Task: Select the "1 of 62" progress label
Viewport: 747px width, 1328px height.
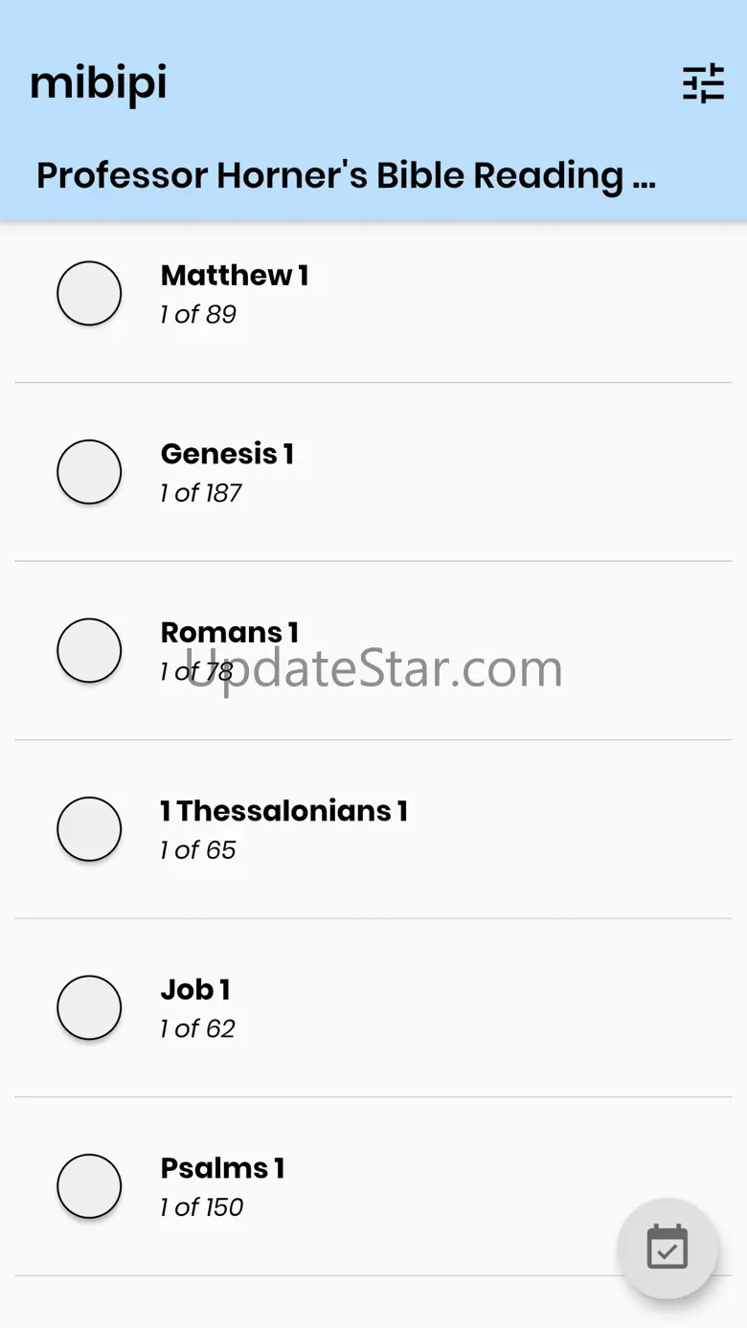Action: coord(198,1029)
